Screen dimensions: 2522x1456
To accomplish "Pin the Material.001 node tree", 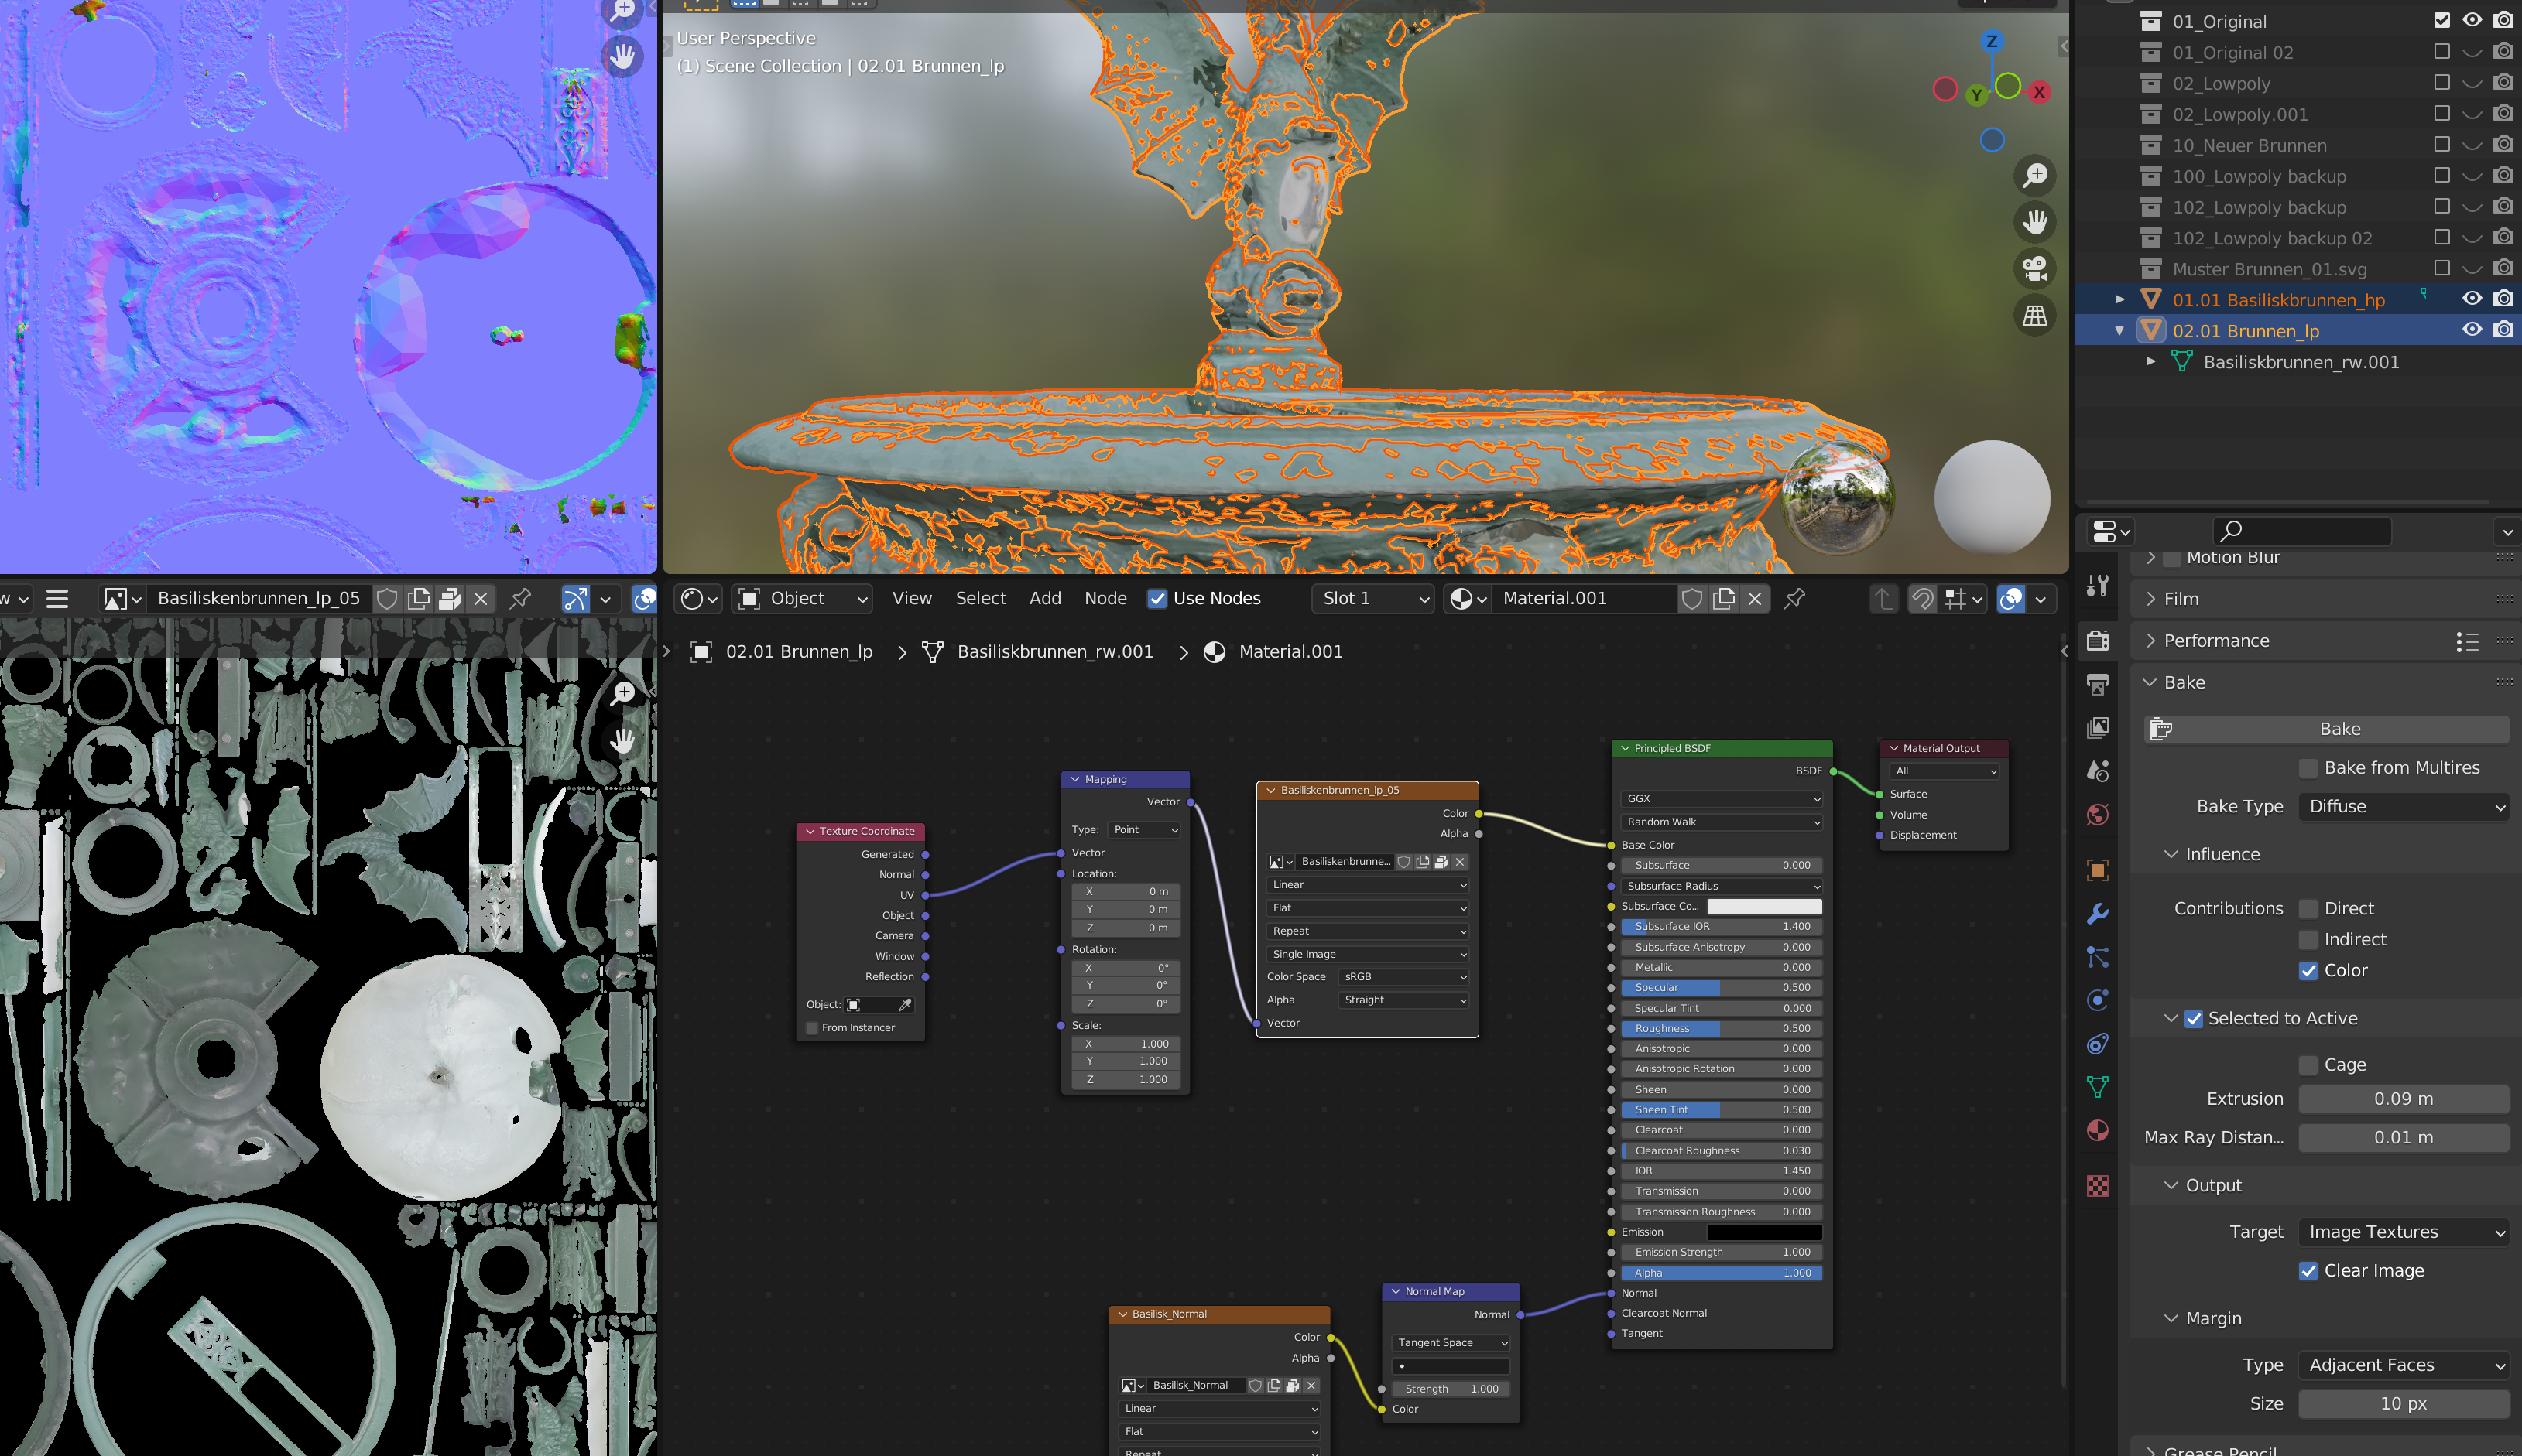I will [x=1794, y=598].
